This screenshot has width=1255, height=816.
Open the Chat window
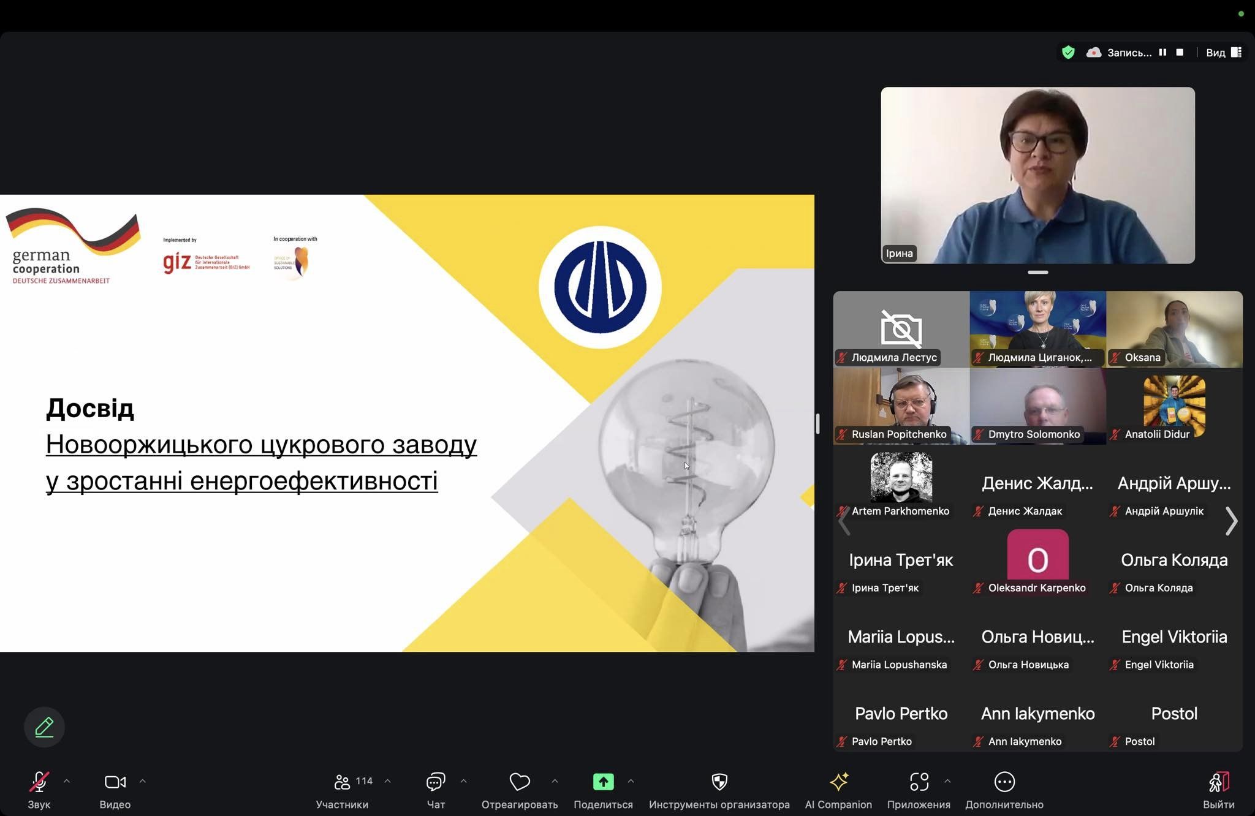click(435, 782)
